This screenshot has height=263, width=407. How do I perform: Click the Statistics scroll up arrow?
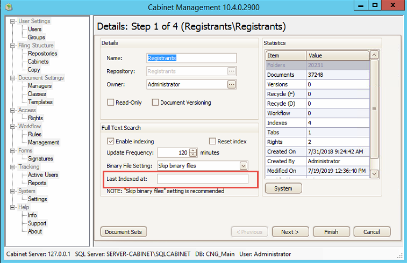(x=374, y=55)
